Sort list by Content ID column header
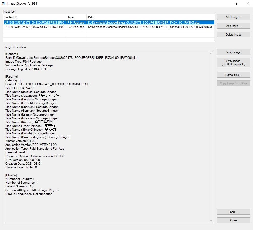The height and width of the screenshot is (230, 253). coord(35,17)
